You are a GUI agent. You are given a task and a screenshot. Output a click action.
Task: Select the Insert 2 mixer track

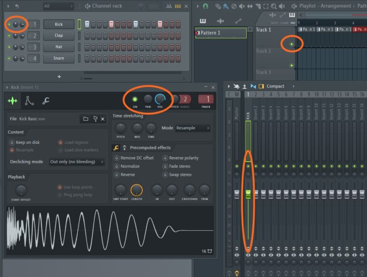[256, 113]
